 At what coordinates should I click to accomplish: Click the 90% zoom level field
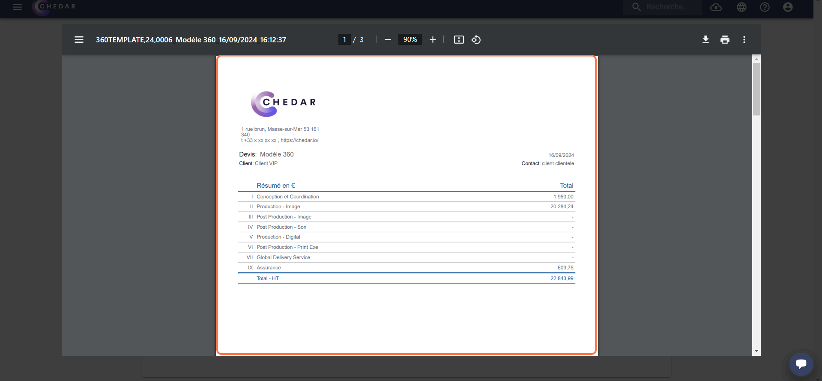tap(410, 39)
